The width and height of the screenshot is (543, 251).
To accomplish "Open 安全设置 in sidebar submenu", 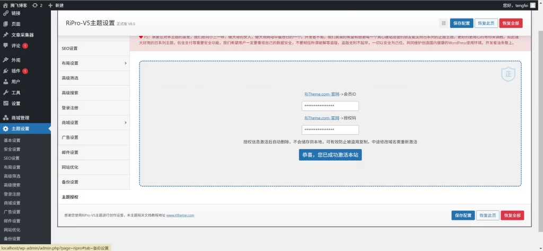I will pos(12,150).
